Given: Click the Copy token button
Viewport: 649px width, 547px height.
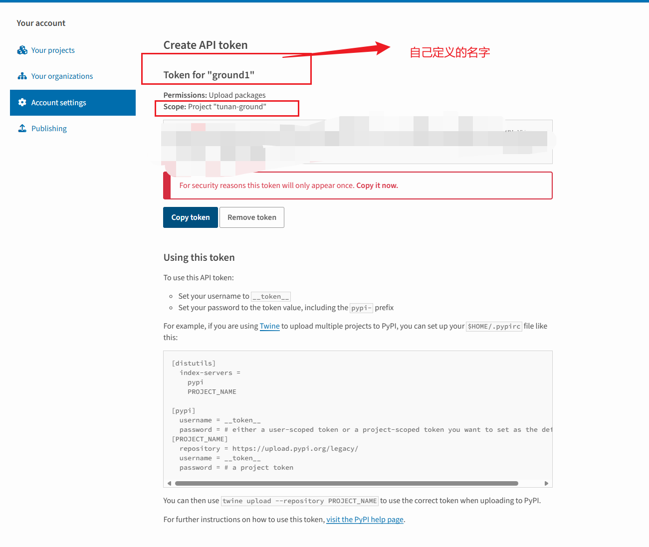Looking at the screenshot, I should (190, 217).
